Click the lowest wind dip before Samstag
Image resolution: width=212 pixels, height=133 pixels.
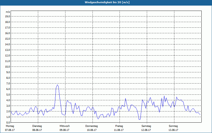point(139,119)
